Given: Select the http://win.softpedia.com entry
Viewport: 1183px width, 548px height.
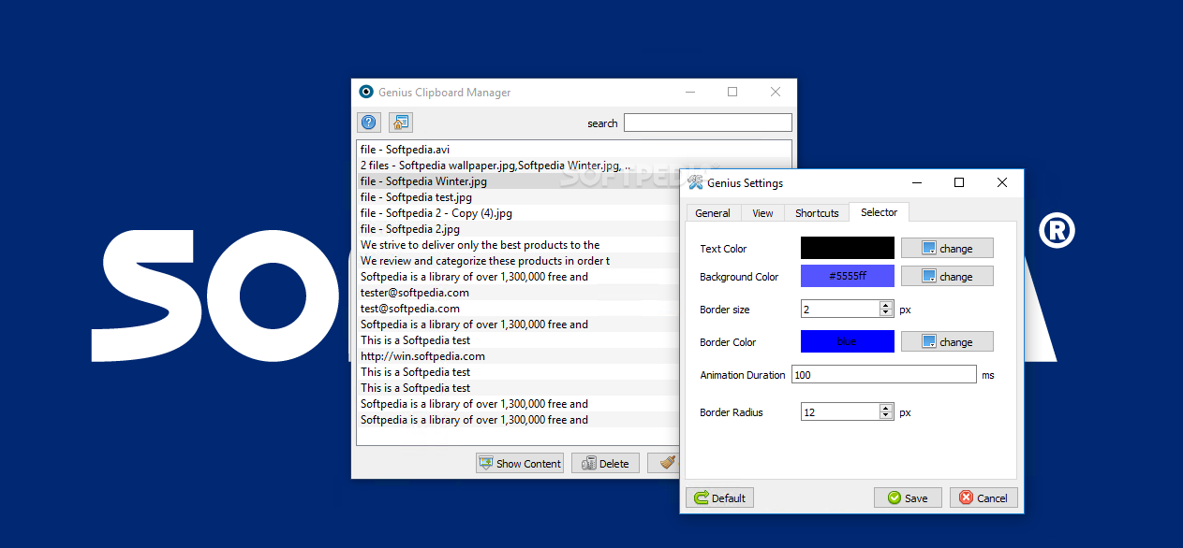Looking at the screenshot, I should (x=519, y=355).
